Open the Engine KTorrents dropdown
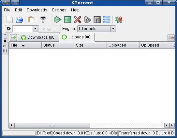The width and height of the screenshot is (177, 138). click(96, 29)
